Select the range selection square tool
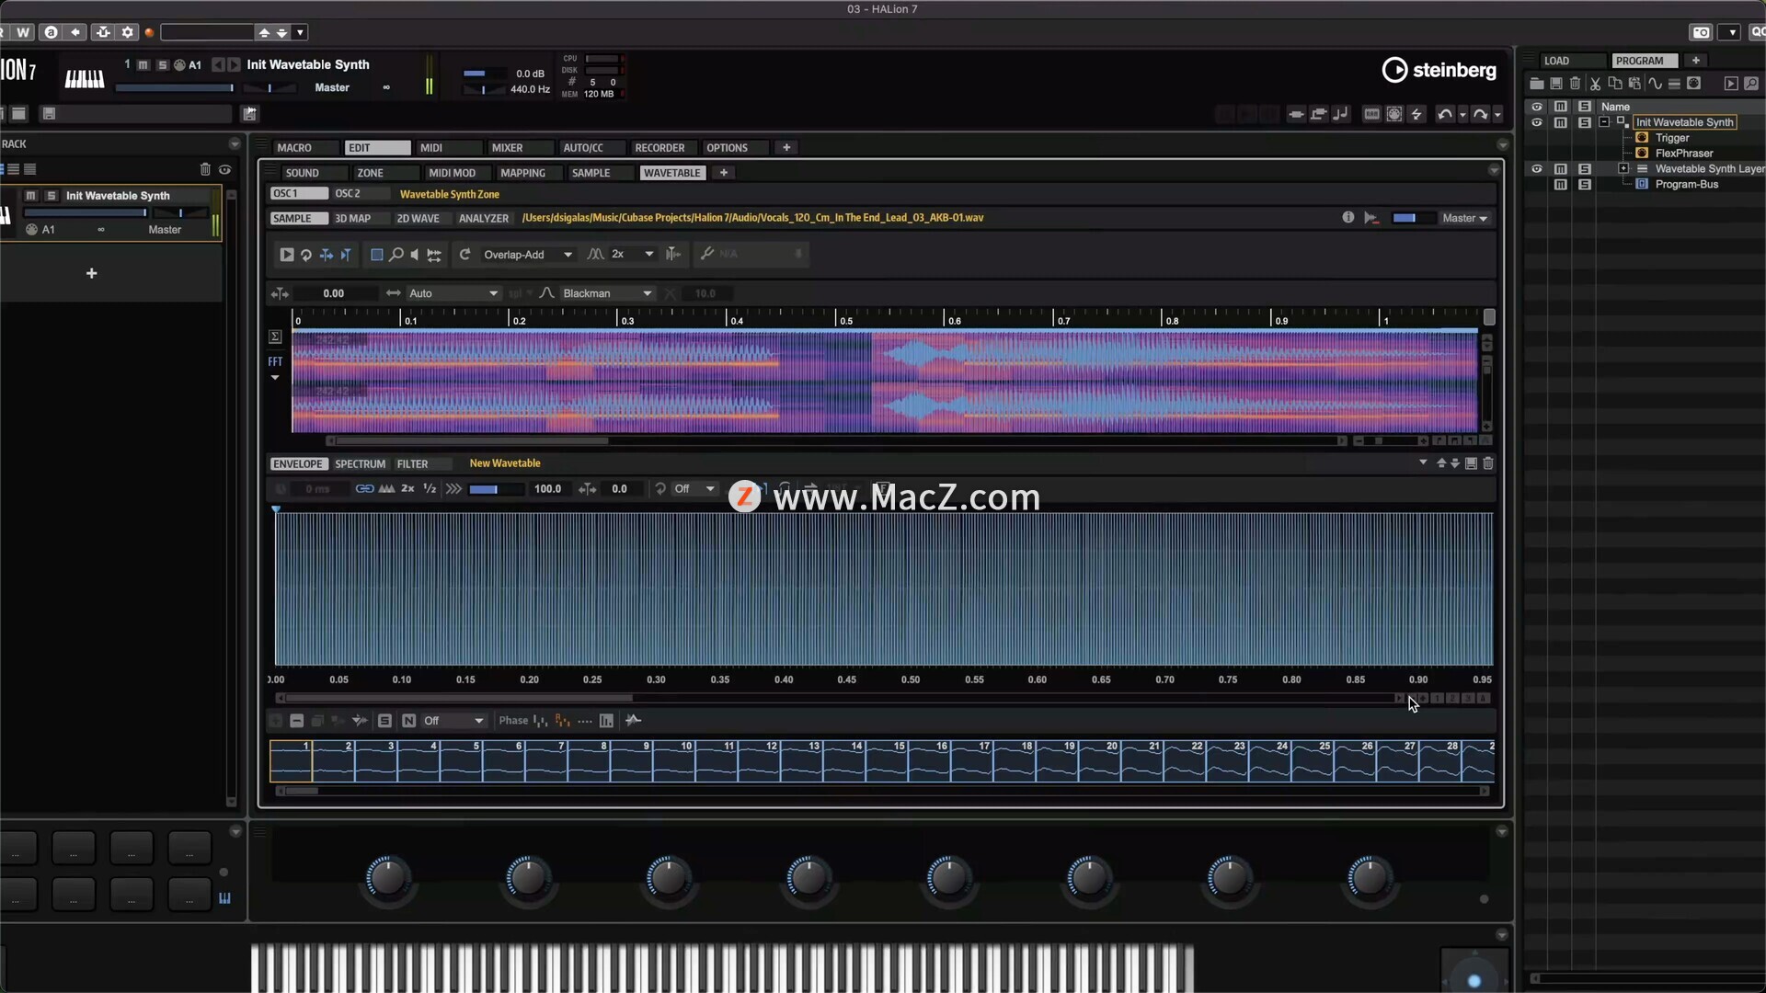The width and height of the screenshot is (1766, 993). pyautogui.click(x=376, y=255)
